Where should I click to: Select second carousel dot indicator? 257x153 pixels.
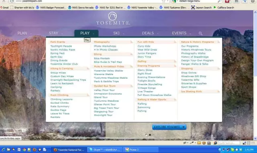pos(150,135)
